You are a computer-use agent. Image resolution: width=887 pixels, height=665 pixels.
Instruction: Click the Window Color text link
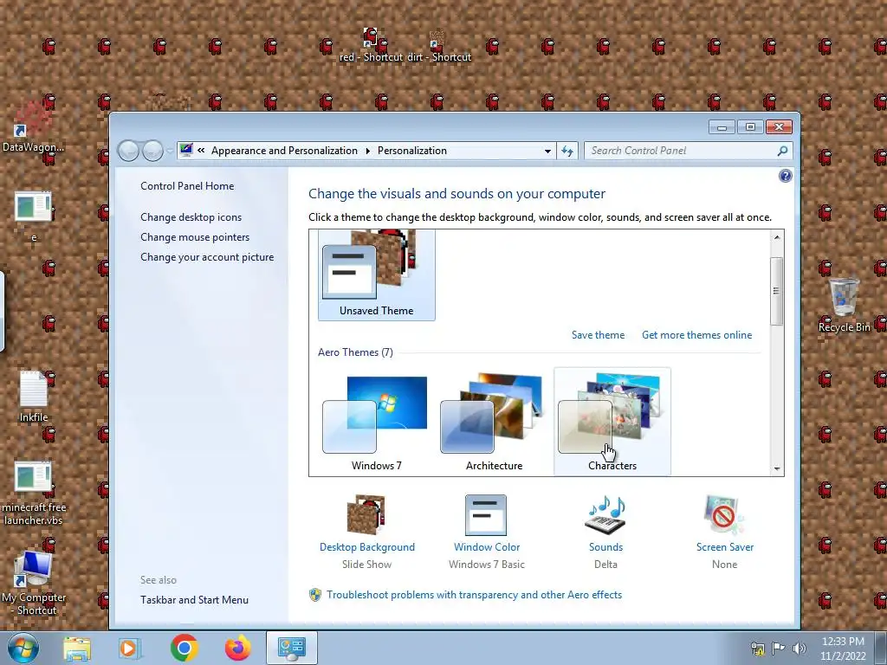pos(487,547)
